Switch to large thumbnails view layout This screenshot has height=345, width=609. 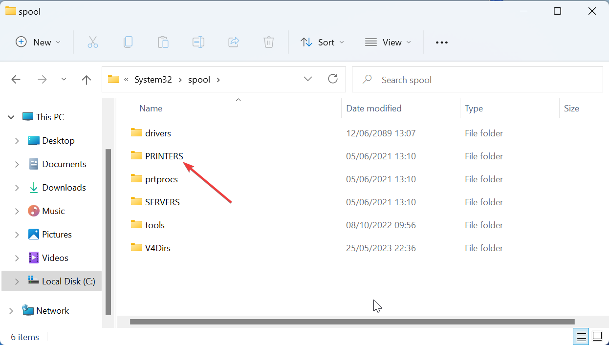click(x=597, y=337)
